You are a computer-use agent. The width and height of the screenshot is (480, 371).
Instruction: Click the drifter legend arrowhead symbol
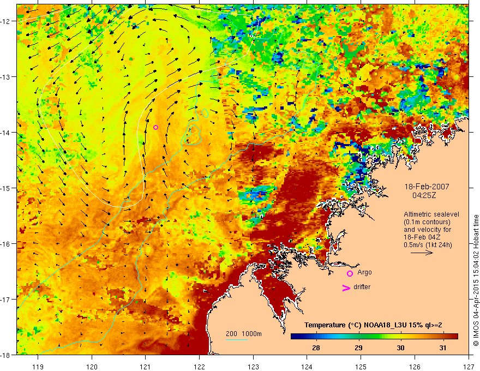click(346, 288)
